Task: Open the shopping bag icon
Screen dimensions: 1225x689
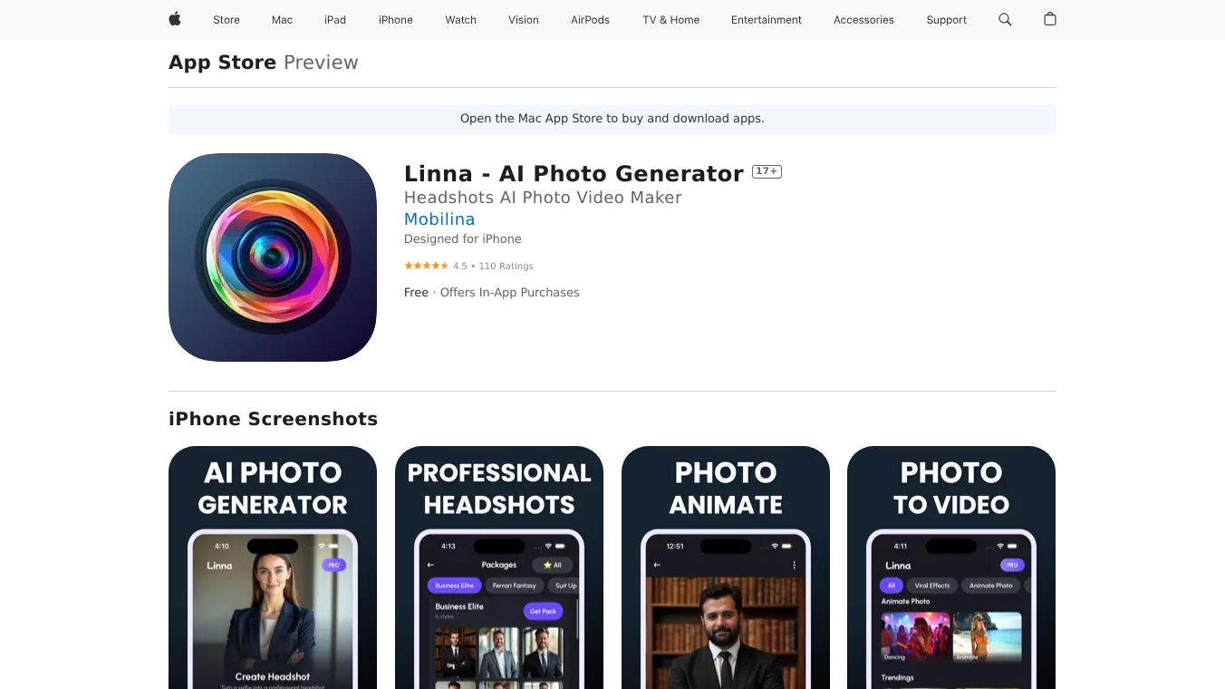Action: [x=1050, y=19]
